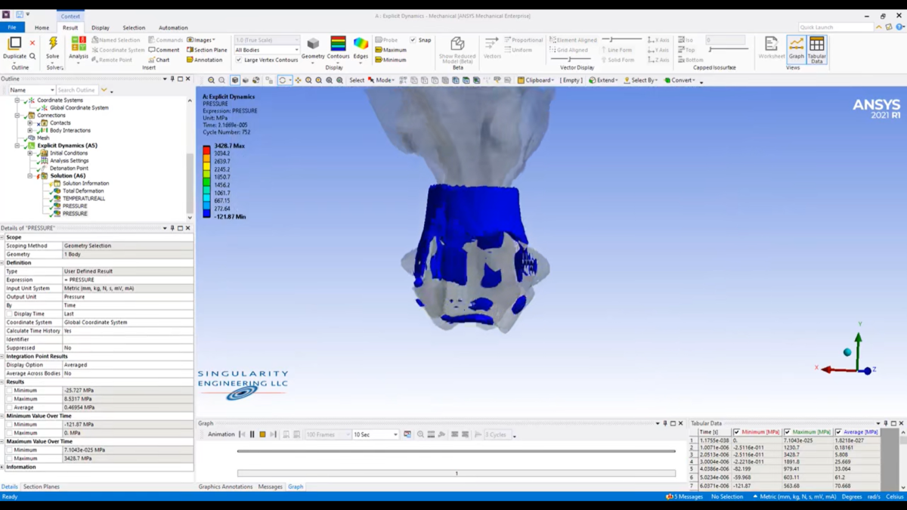Stop the animation with square button
The height and width of the screenshot is (510, 907).
[x=262, y=434]
